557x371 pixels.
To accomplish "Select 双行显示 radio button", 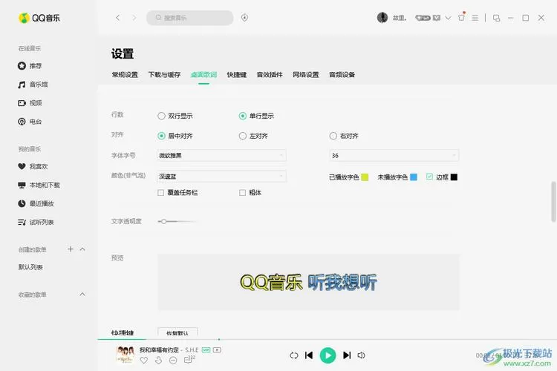I will click(161, 116).
